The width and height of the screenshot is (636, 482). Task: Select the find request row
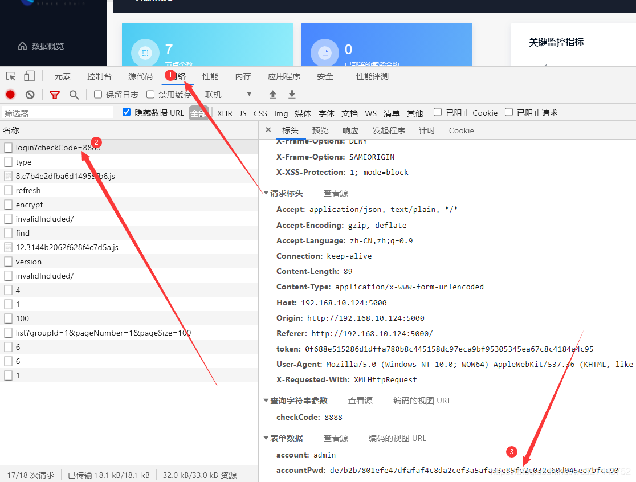(x=129, y=233)
